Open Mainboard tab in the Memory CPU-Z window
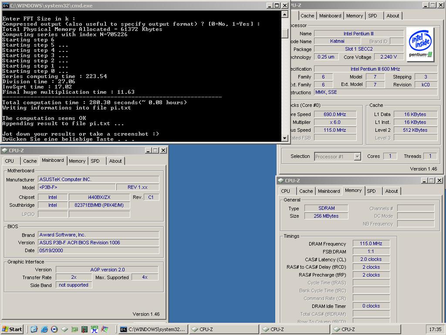The height and width of the screenshot is (335, 446). click(329, 191)
